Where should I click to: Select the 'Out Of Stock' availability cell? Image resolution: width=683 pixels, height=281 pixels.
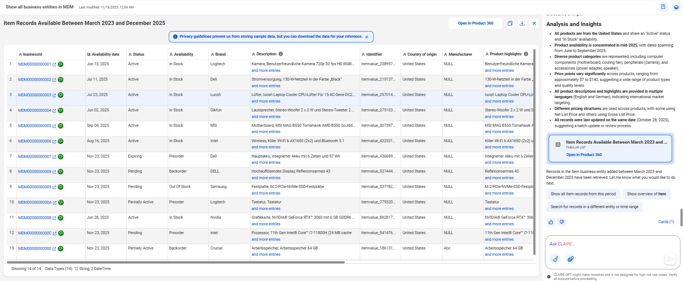(180, 187)
